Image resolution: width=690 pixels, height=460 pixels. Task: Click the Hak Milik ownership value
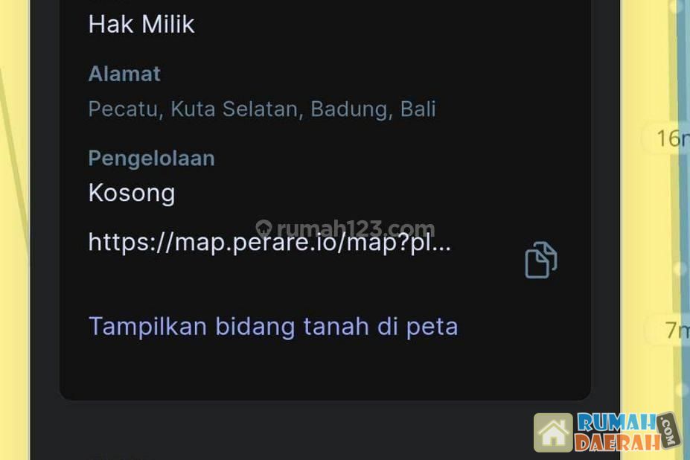point(141,25)
